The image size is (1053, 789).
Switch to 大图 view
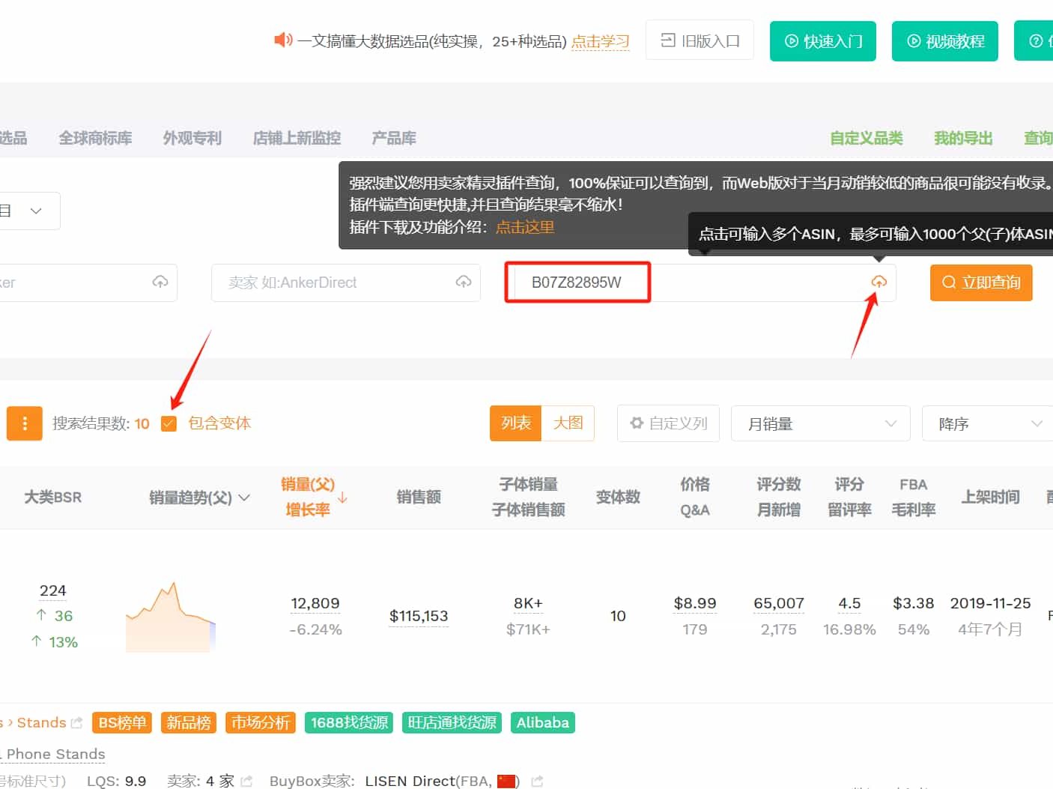point(568,423)
